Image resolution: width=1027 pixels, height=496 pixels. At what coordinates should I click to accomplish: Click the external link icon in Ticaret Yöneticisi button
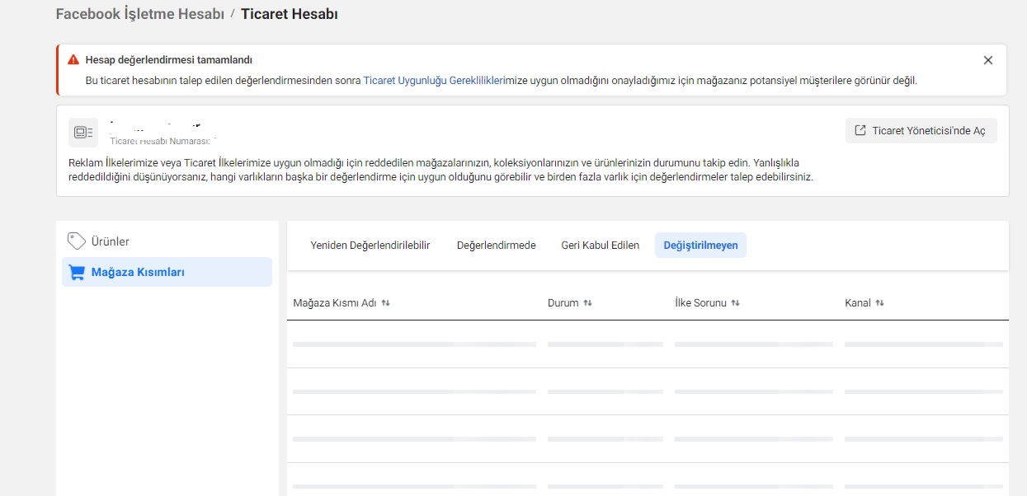point(860,131)
